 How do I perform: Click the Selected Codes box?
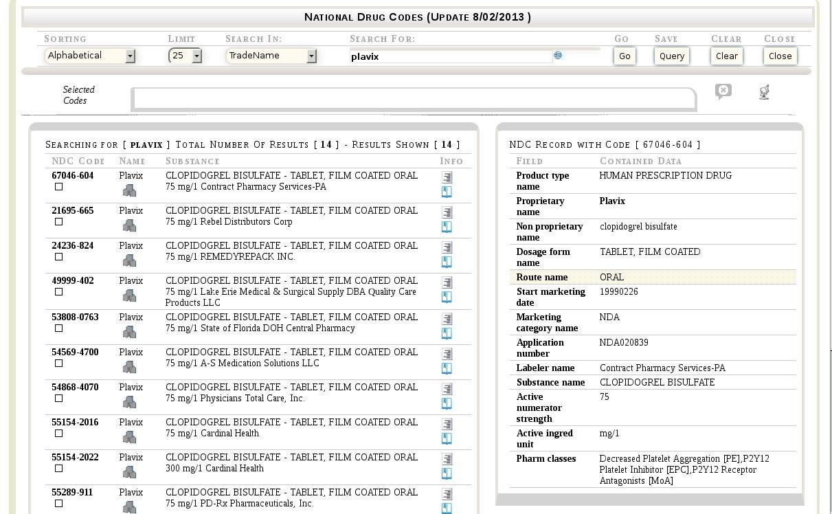414,99
